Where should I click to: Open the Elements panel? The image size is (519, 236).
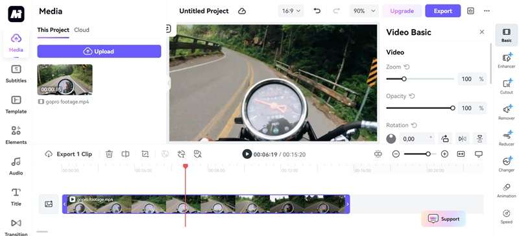point(16,135)
